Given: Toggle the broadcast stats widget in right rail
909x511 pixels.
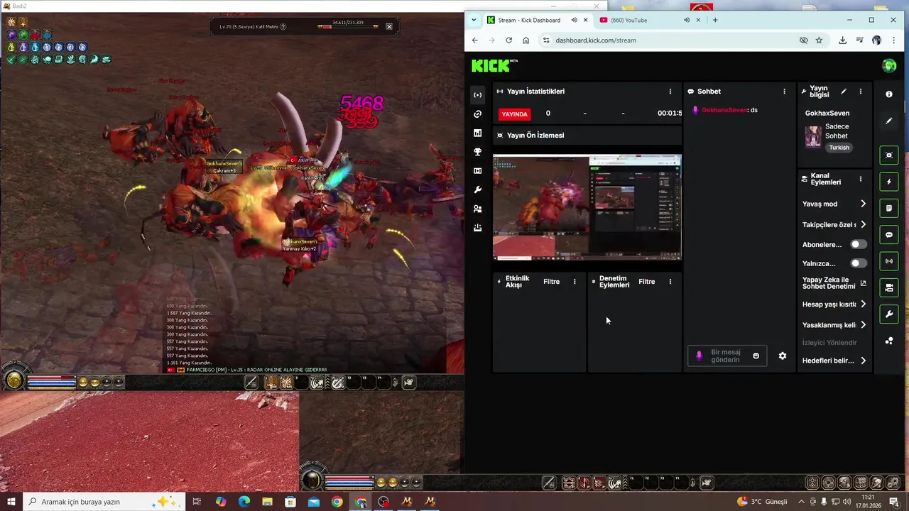Looking at the screenshot, I should click(889, 261).
